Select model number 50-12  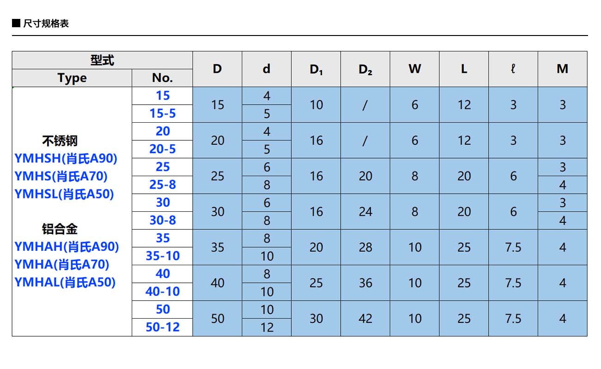(x=162, y=327)
